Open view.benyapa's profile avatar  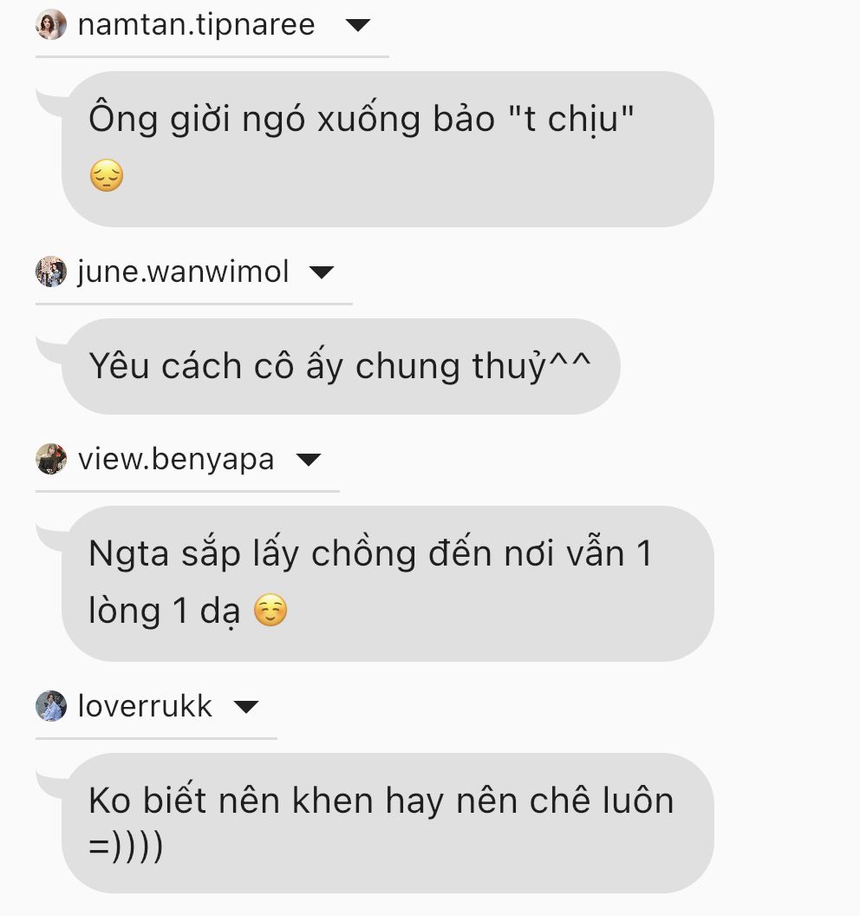pos(51,459)
